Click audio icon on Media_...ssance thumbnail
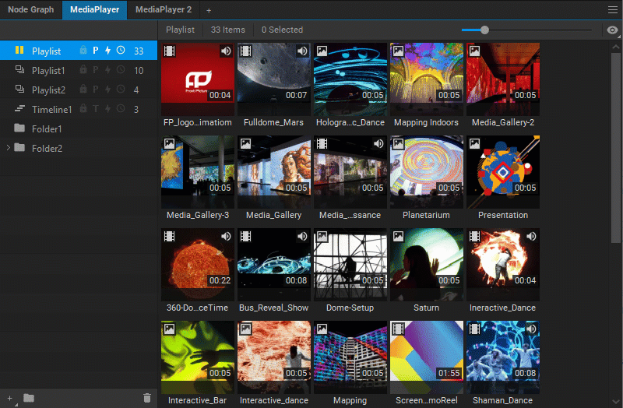623x408 pixels. pos(378,143)
